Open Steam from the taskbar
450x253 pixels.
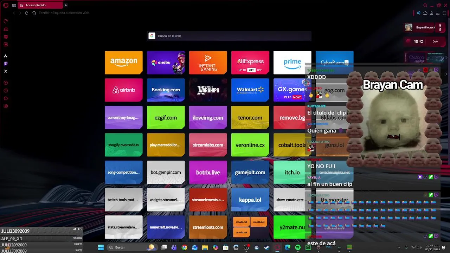point(267,247)
